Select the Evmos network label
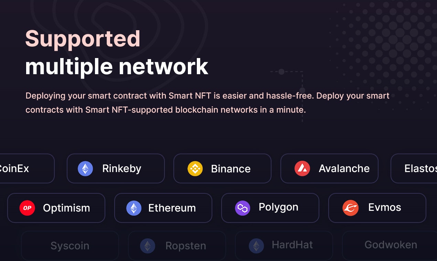This screenshot has height=261, width=437. click(x=385, y=207)
